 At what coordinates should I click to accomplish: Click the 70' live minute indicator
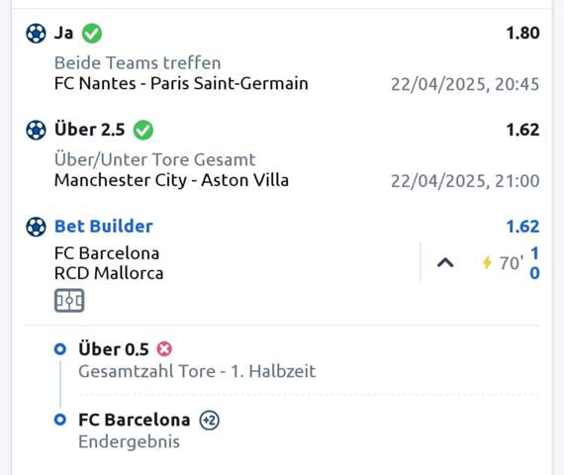click(512, 263)
